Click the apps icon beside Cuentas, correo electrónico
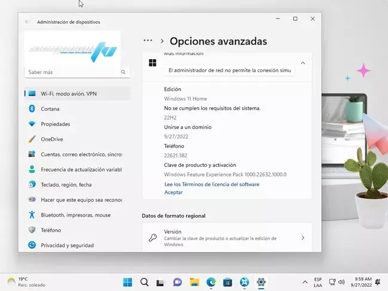Viewport: 388px width, 291px height. pos(32,154)
